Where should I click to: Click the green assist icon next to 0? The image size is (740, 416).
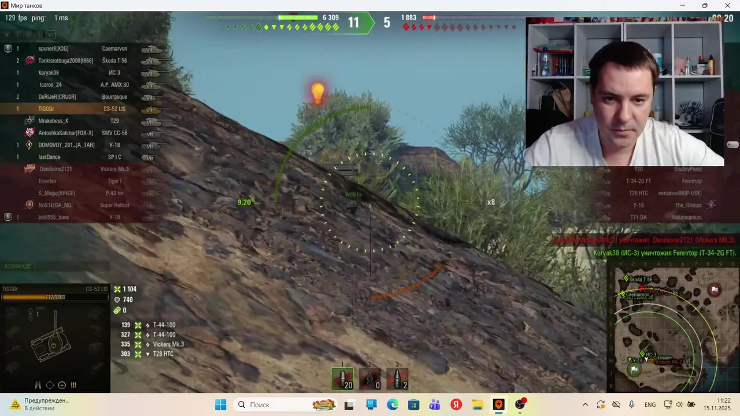tap(117, 310)
